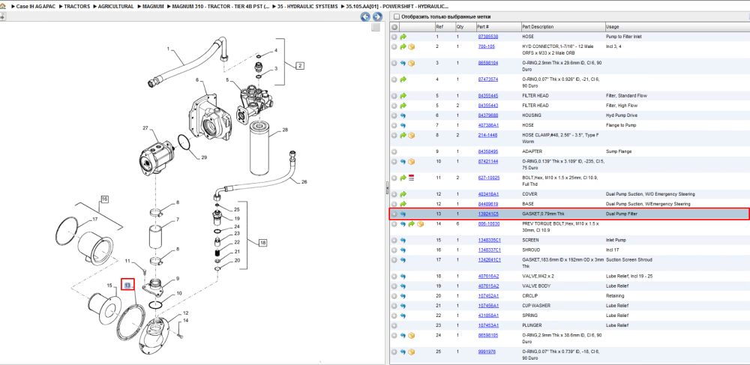Click the green arrow for COVER 403416A1
This screenshot has height=365, width=750.
(403, 194)
